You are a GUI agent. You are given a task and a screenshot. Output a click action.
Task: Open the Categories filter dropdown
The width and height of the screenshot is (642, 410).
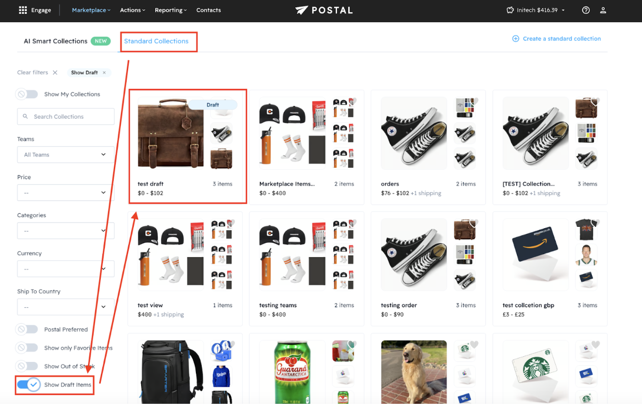click(66, 230)
